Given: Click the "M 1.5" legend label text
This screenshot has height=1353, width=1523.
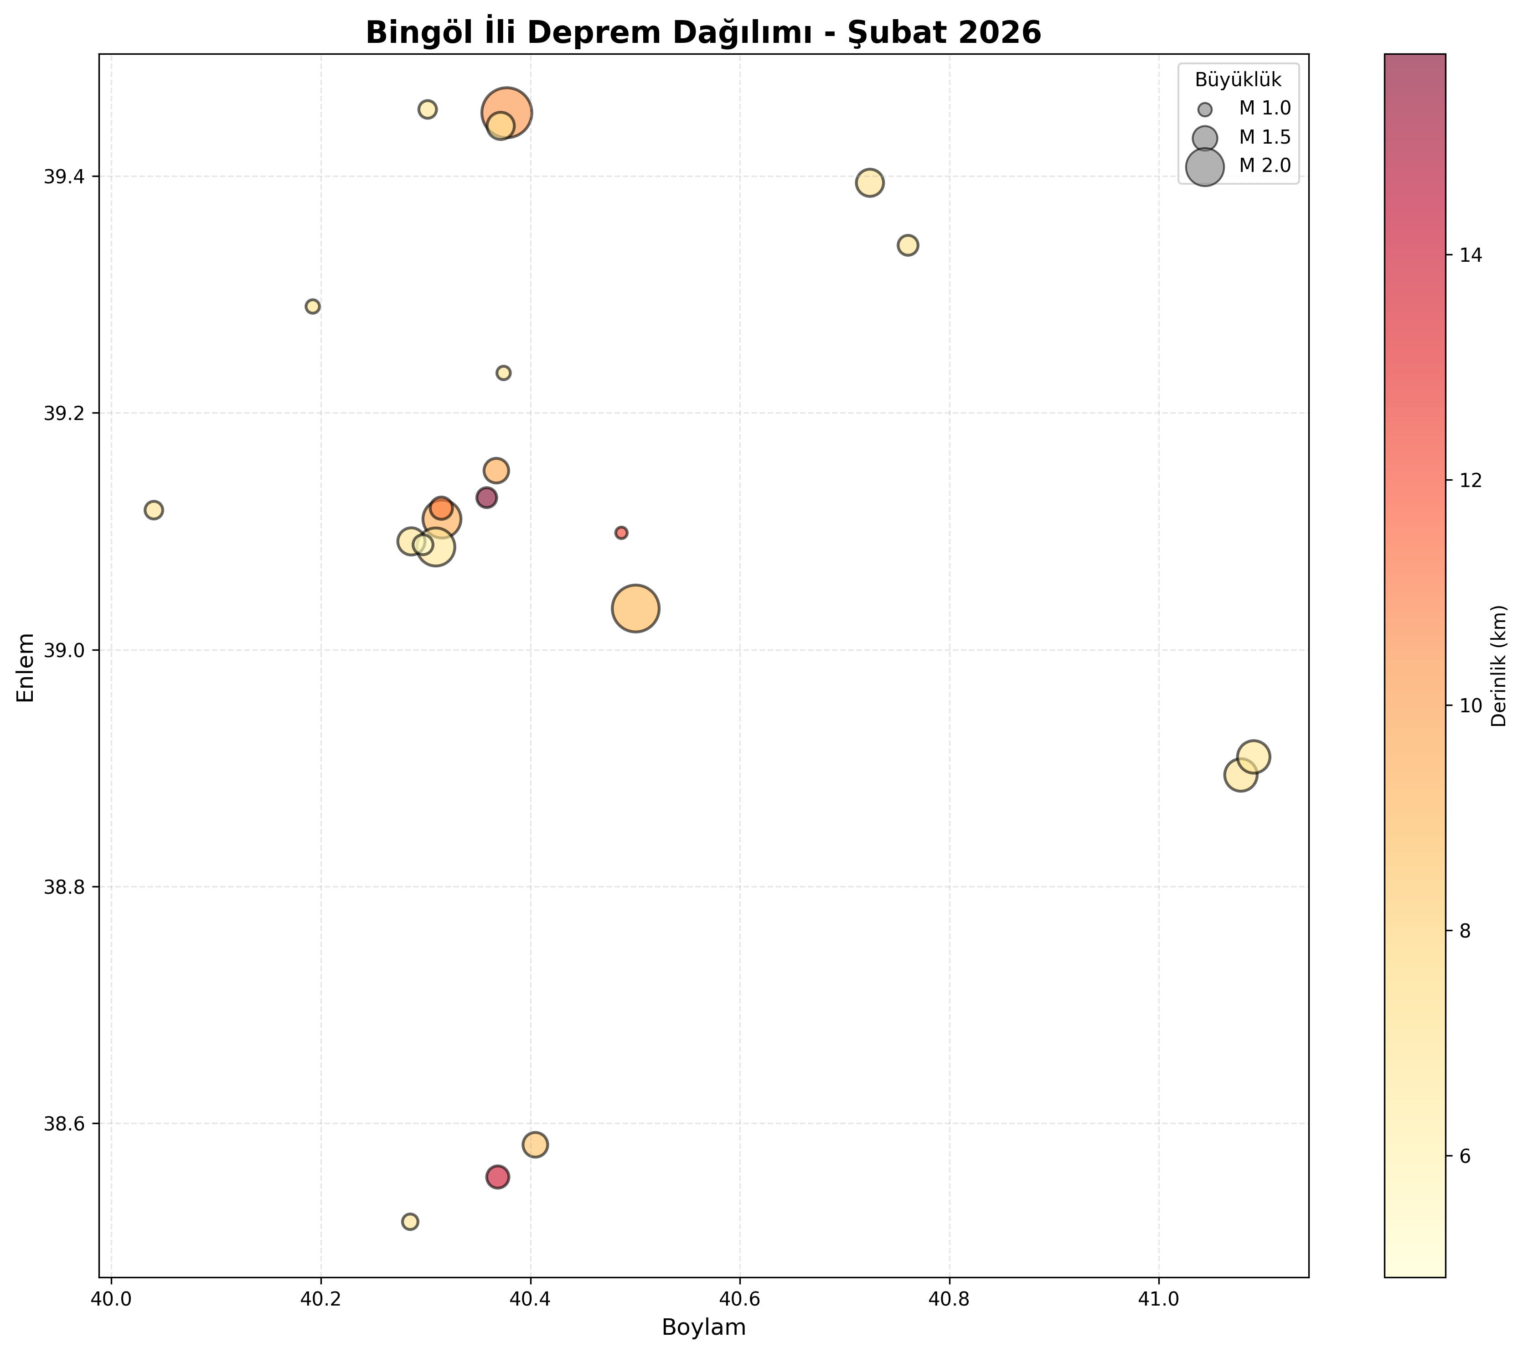Looking at the screenshot, I should click(x=1265, y=137).
